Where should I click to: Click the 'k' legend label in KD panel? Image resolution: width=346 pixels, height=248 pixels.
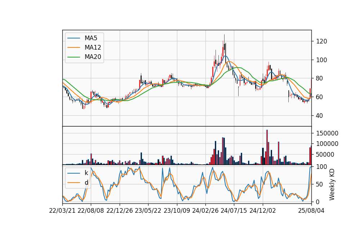[x=86, y=173]
